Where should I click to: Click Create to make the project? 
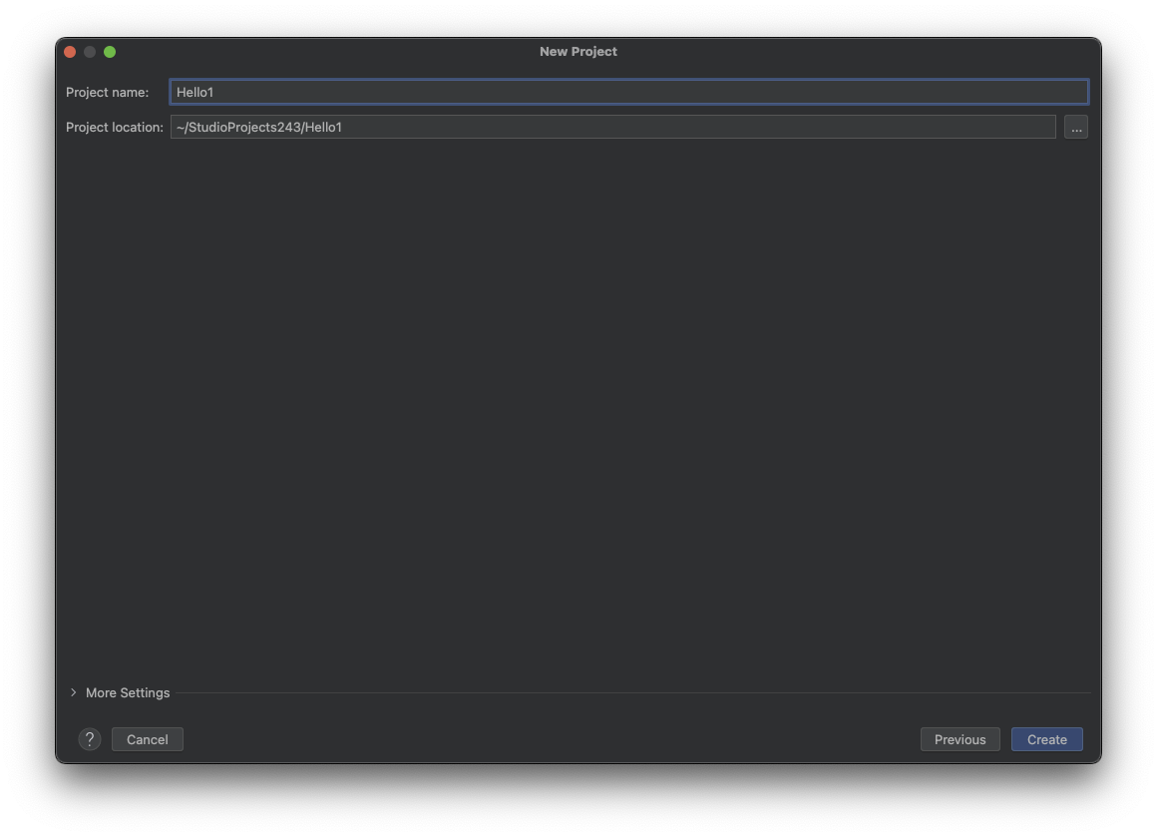pos(1046,739)
